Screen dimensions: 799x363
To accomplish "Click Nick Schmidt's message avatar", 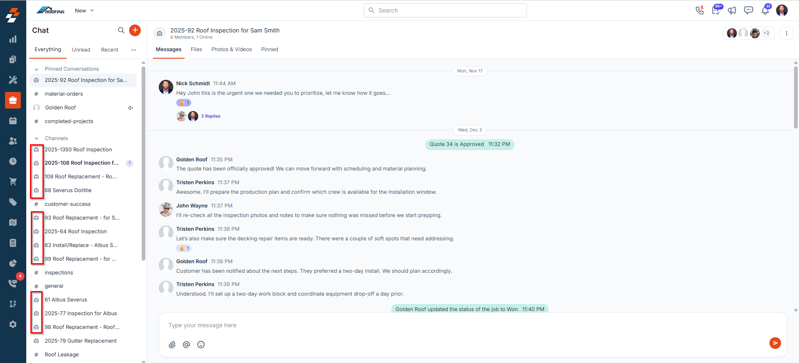I will pos(166,87).
